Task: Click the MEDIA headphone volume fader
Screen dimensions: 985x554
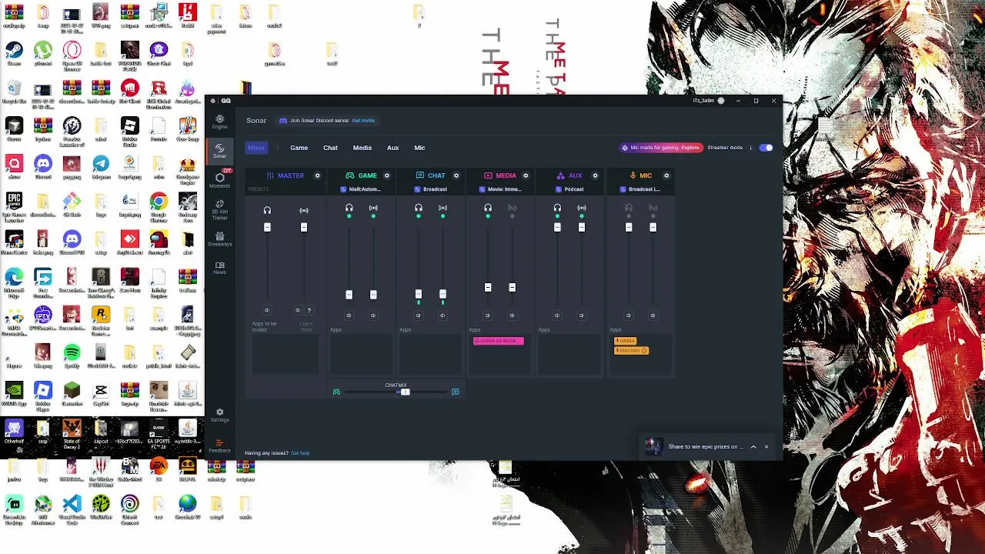Action: click(488, 287)
